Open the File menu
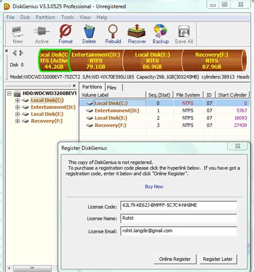Screen dimensions: 254x272 [10, 17]
